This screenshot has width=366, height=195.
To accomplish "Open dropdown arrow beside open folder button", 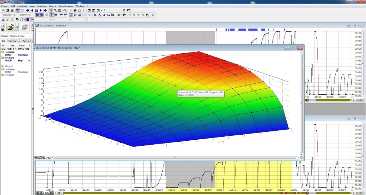I will pos(17,27).
